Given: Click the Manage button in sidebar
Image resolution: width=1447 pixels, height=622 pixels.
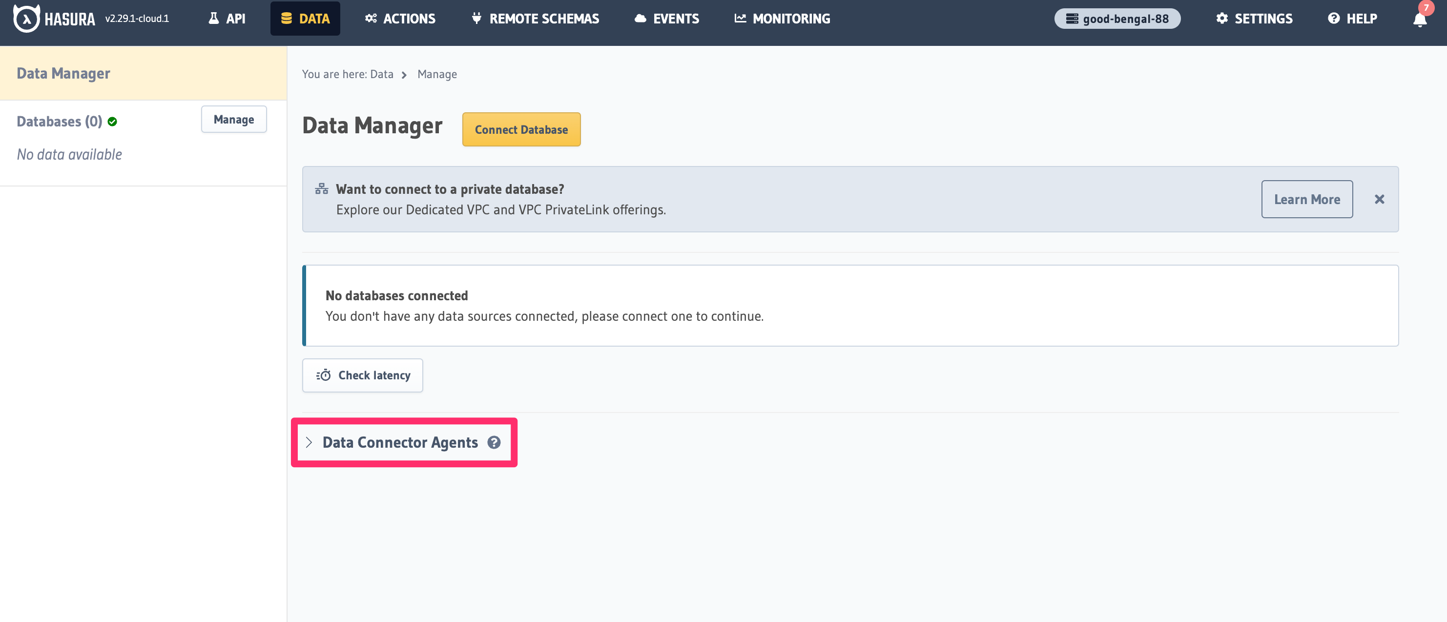Looking at the screenshot, I should click(x=234, y=119).
